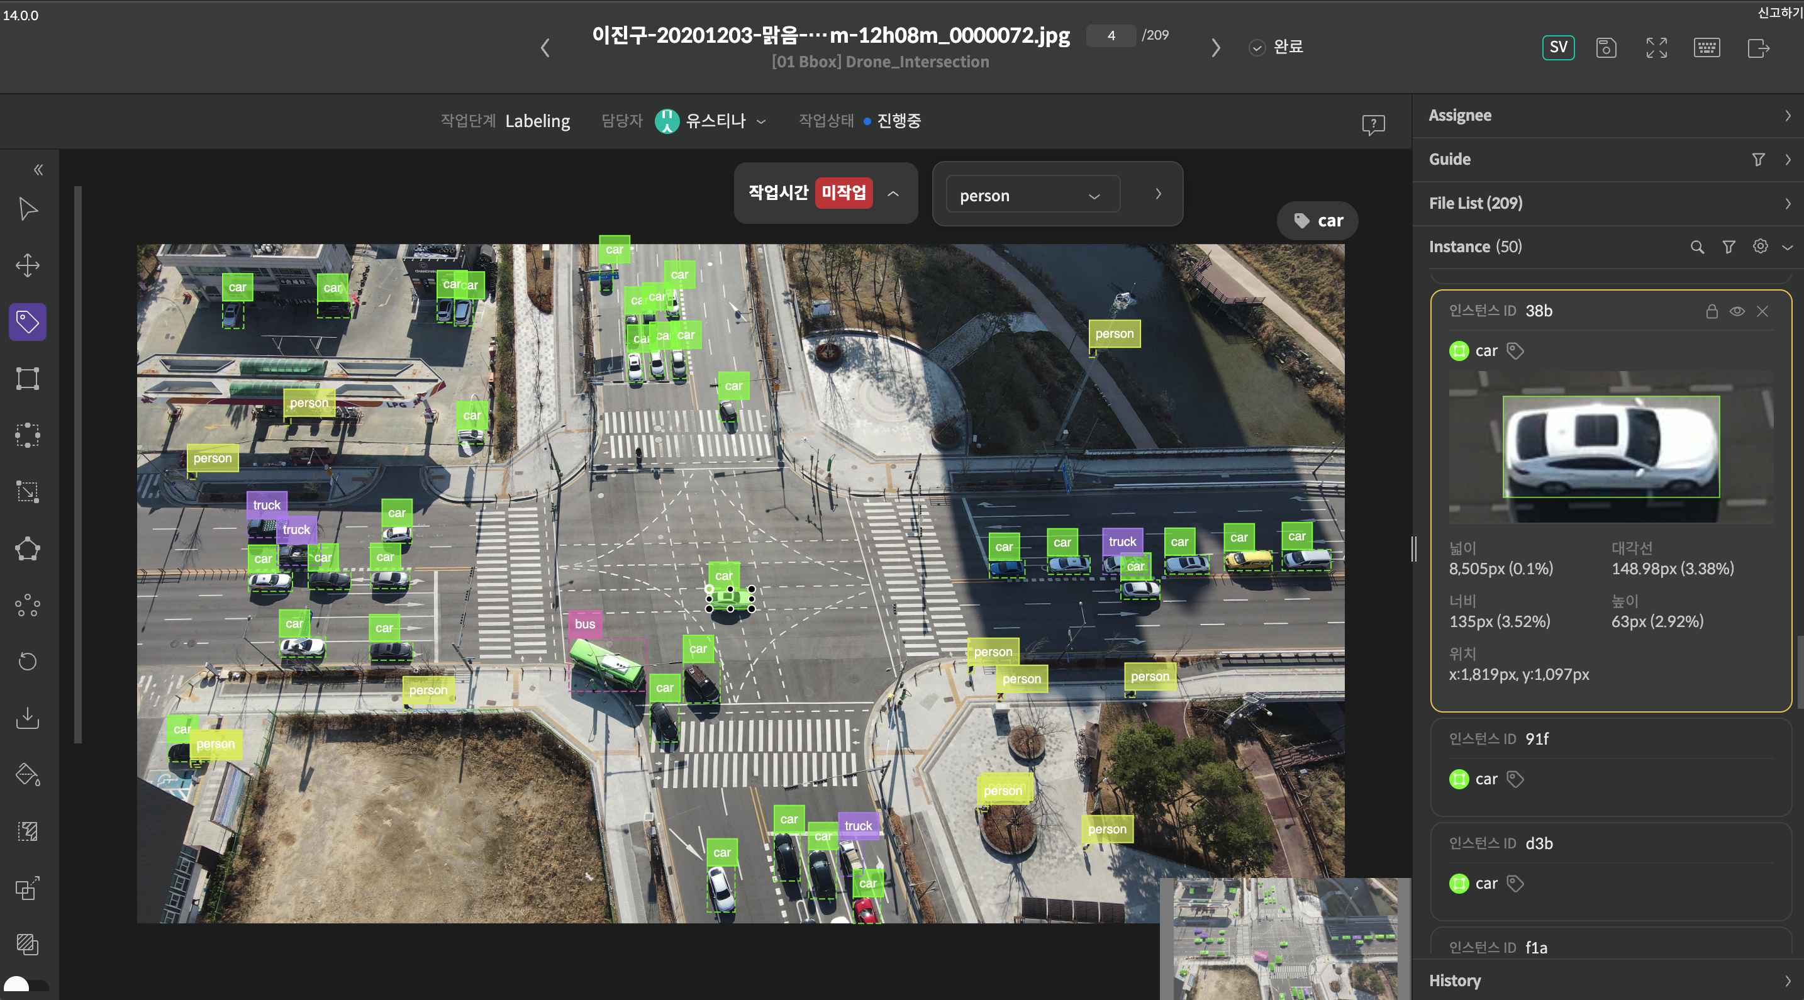1804x1000 pixels.
Task: Click green class swatch of 91f car
Action: pos(1458,779)
